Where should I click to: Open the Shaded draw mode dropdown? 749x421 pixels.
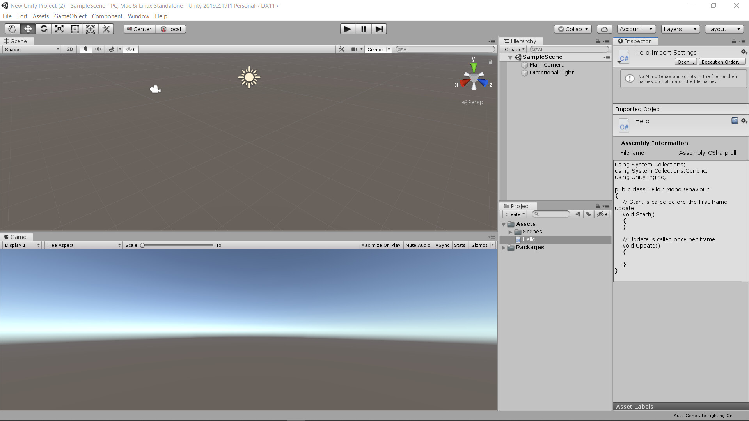pos(31,49)
